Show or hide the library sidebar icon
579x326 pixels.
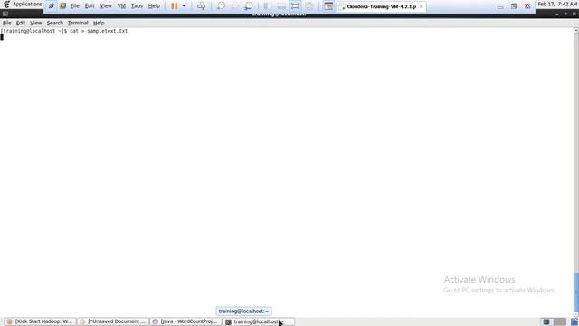268,6
